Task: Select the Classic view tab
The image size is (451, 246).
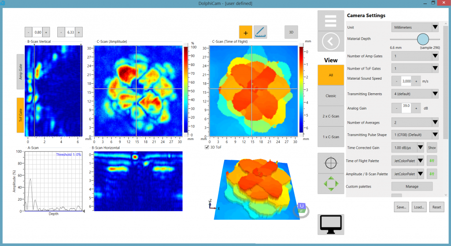Action: 331,95
